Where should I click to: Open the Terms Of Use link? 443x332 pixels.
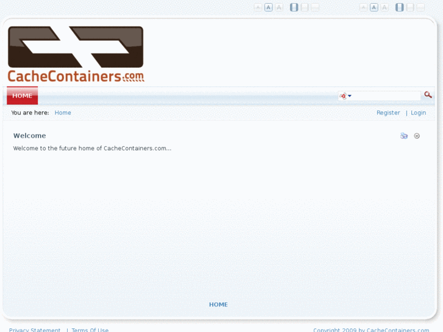pos(90,330)
